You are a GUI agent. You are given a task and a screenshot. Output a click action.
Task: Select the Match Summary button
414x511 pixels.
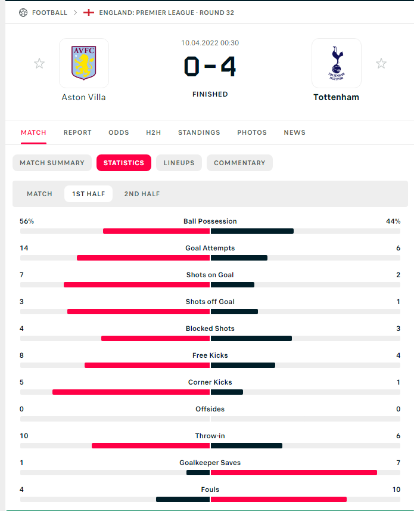[x=52, y=163]
